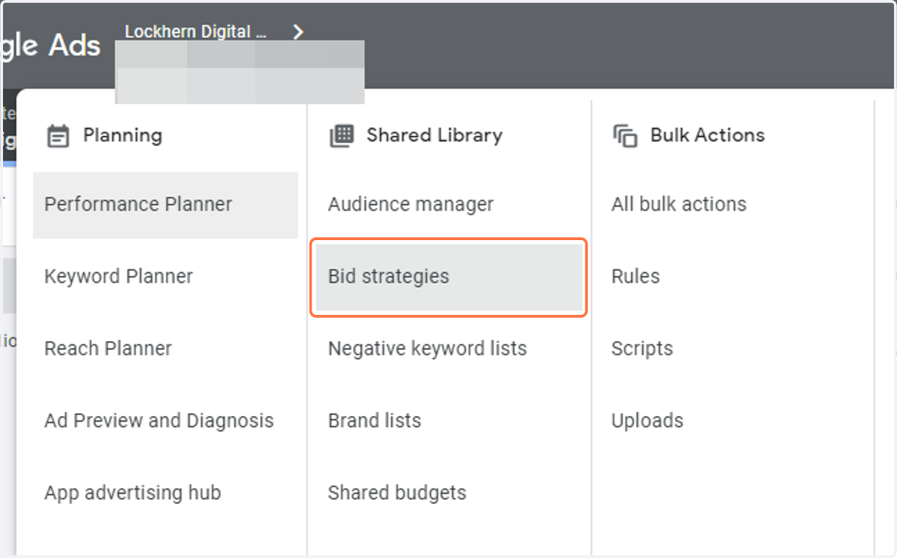Click the Bulk Actions copy icon

coord(625,136)
